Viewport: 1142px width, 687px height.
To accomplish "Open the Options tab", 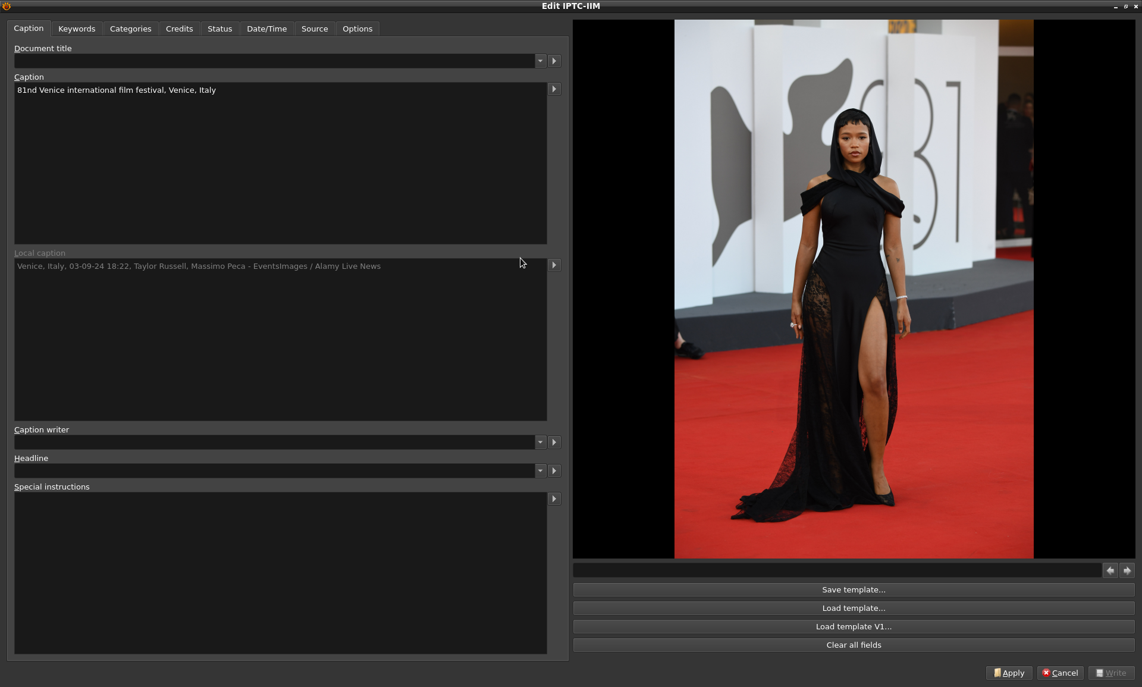I will [x=357, y=29].
